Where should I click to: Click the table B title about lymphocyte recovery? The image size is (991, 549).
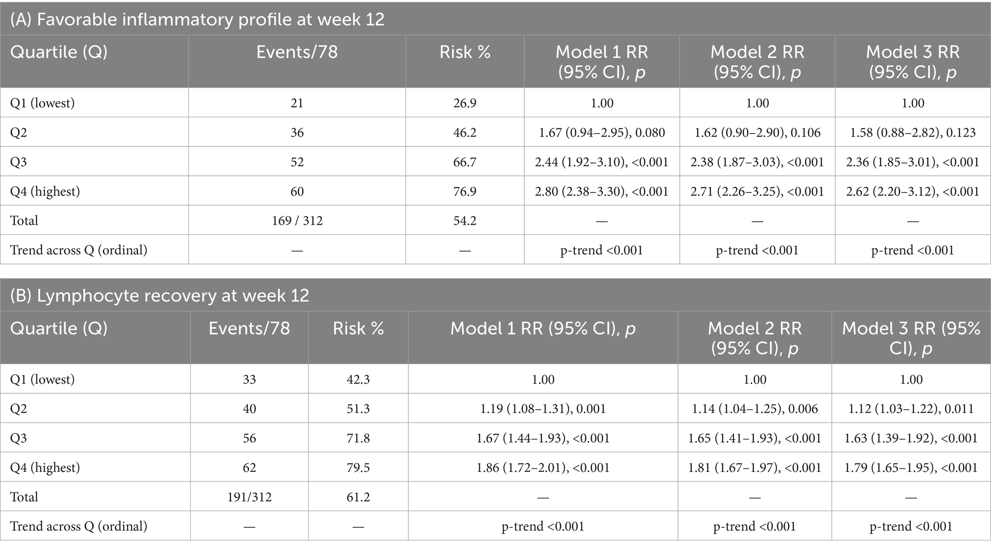[160, 296]
